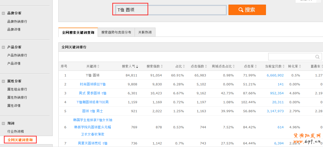Collapse the 属性分析 sidebar section

pyautogui.click(x=3, y=81)
